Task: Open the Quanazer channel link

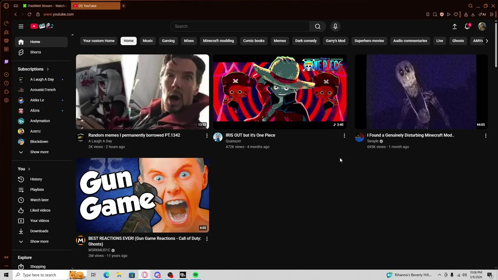Action: [233, 141]
